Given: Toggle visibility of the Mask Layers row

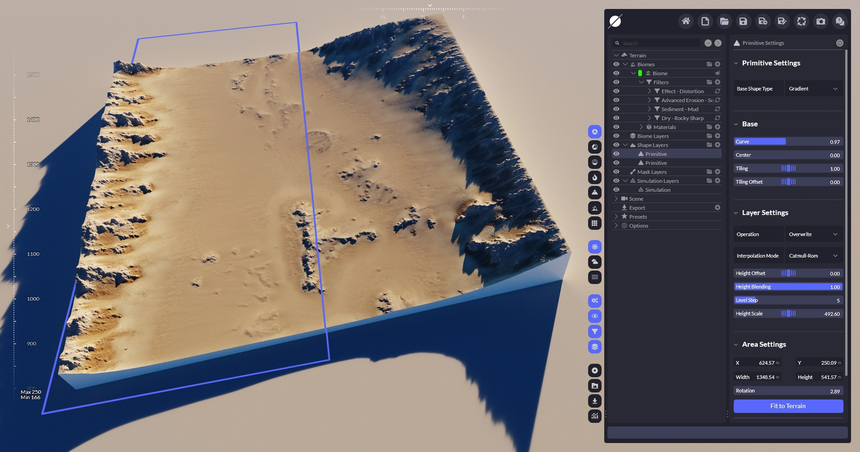Looking at the screenshot, I should pyautogui.click(x=616, y=172).
